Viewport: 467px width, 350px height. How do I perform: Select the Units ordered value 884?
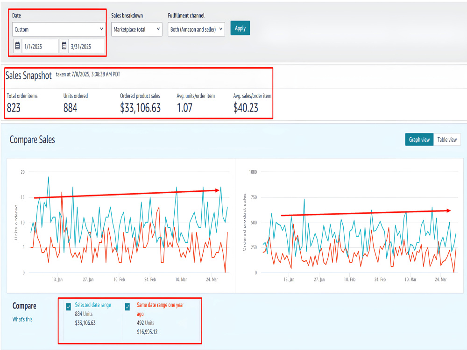pos(71,107)
